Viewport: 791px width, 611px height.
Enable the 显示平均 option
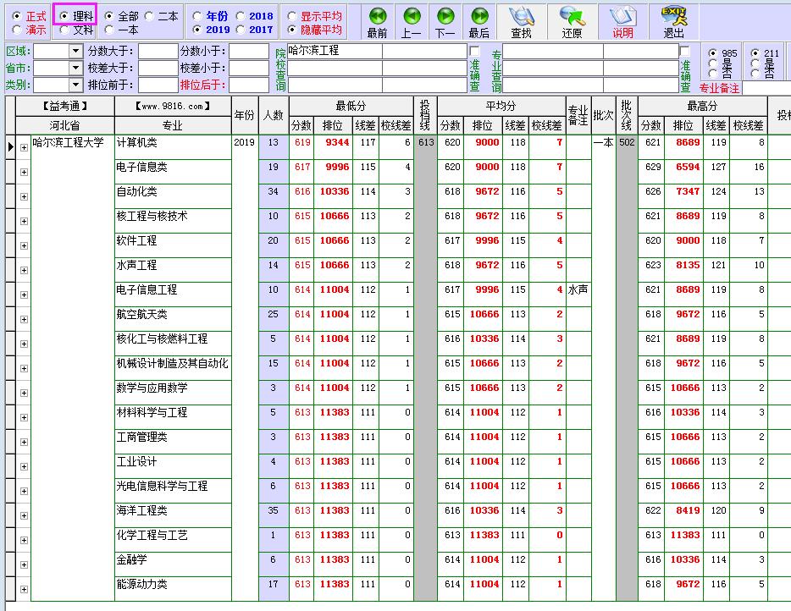click(293, 16)
